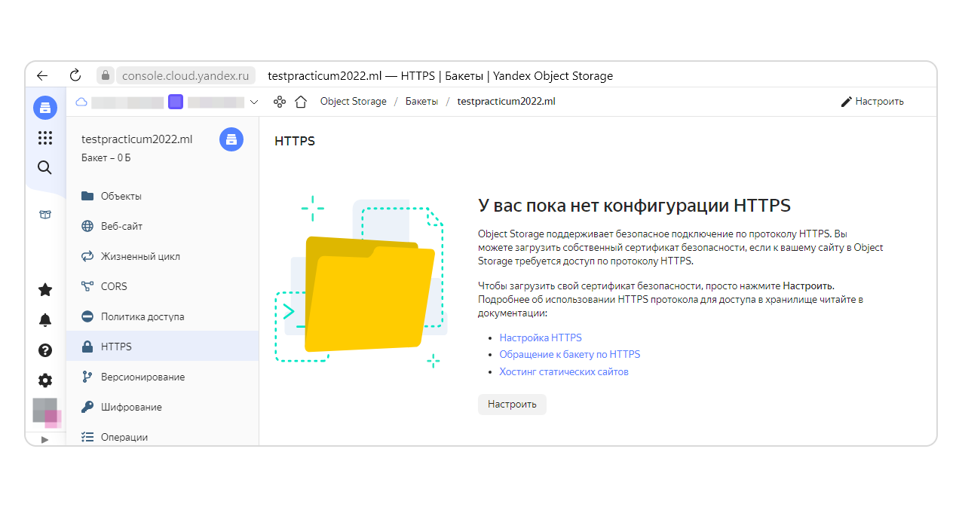
Task: Follow the Обращение к бакету по HTTPS link
Action: point(570,355)
